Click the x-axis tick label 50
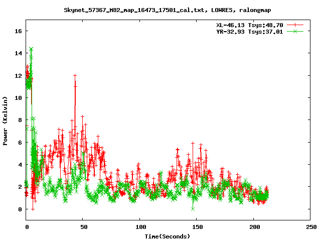Viewport: 321px width, 241px height. click(84, 227)
